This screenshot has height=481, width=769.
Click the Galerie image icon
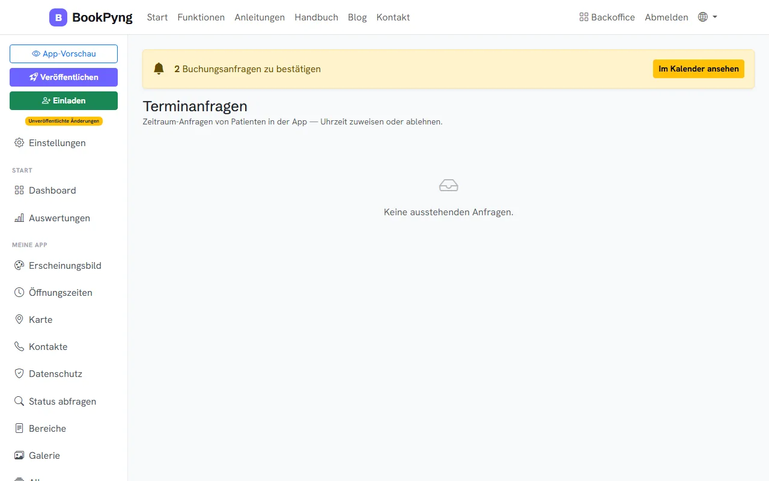(x=19, y=456)
